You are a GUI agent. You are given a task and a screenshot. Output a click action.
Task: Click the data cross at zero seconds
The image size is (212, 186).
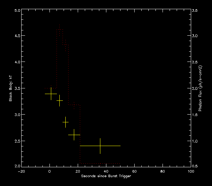[51, 94]
